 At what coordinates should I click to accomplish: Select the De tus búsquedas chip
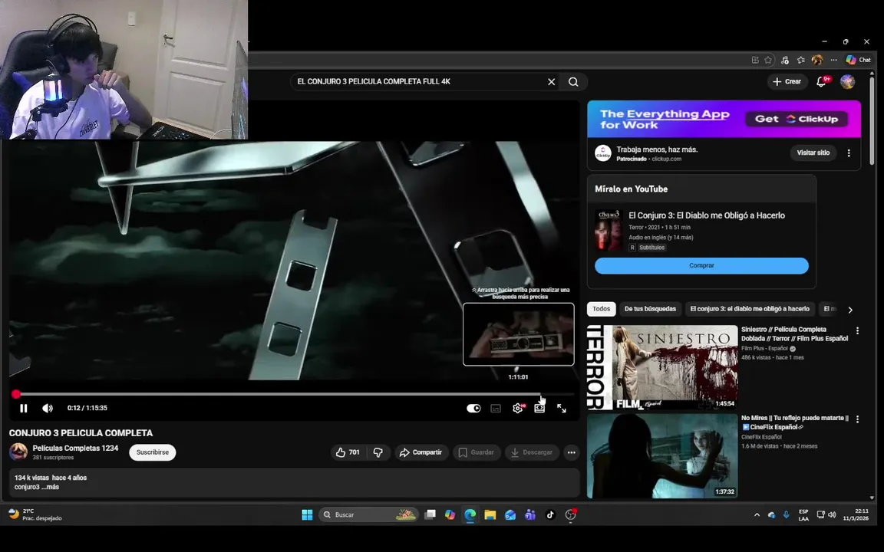[650, 309]
